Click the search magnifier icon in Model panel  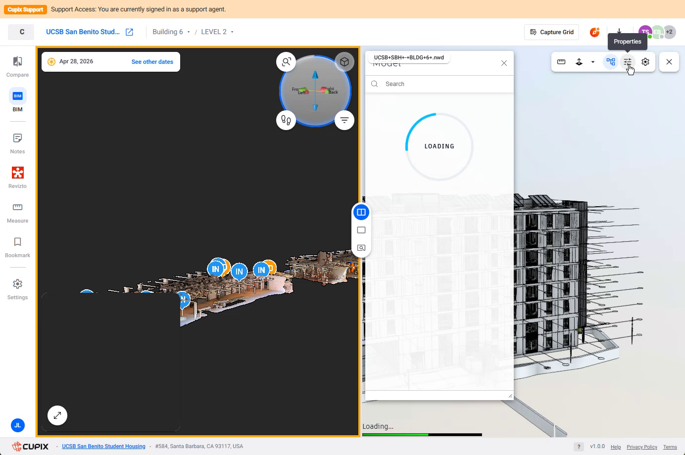coord(375,84)
